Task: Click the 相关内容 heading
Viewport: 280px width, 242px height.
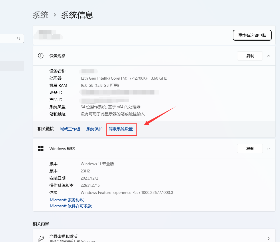Action: (41, 224)
